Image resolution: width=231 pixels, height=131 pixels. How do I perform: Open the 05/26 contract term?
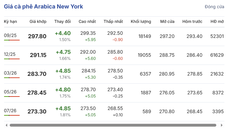pyautogui.click(x=10, y=92)
